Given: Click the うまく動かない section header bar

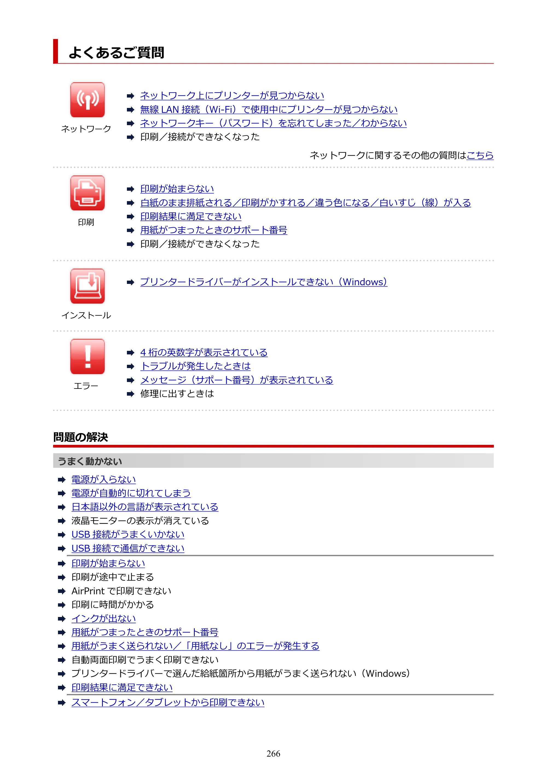Looking at the screenshot, I should (273, 461).
